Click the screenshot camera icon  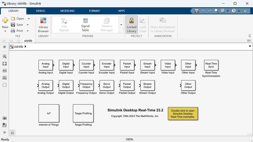pyautogui.click(x=5, y=118)
